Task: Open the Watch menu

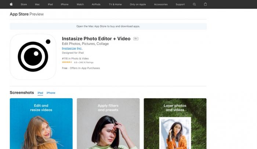Action: 80,4
